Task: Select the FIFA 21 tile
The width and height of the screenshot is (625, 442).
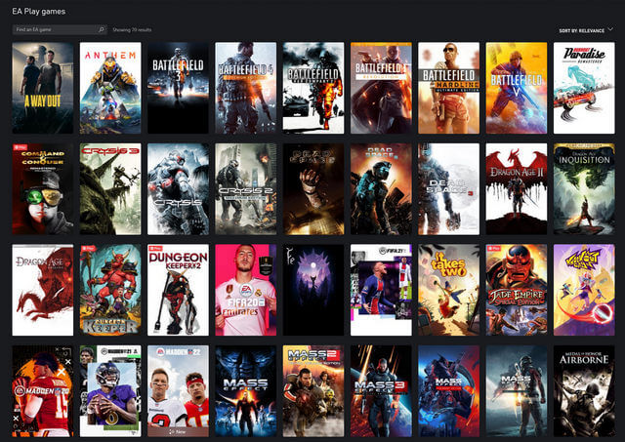Action: click(381, 290)
